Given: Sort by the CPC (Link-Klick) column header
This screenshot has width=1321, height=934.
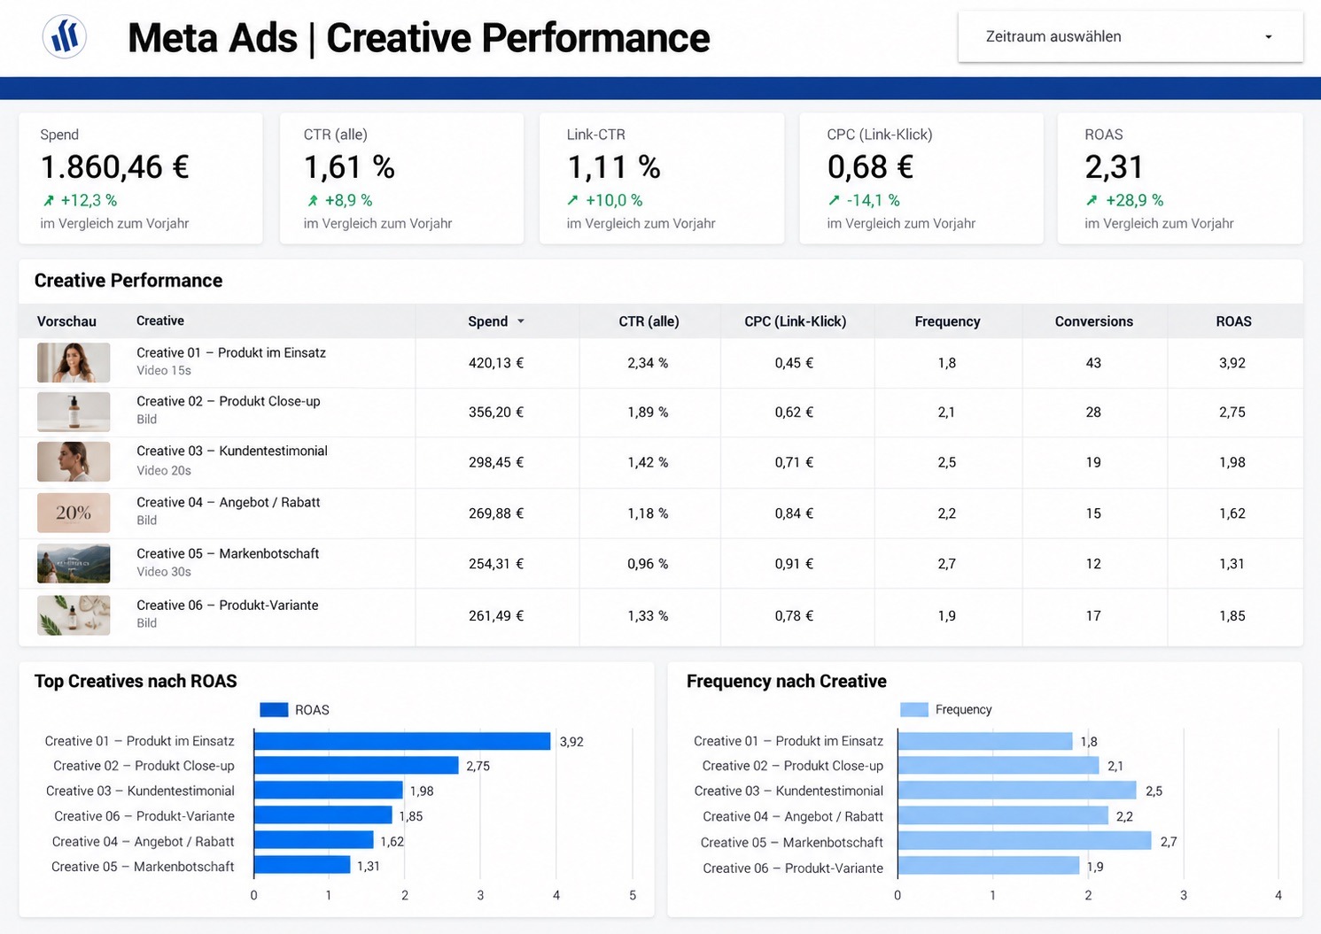Looking at the screenshot, I should (x=795, y=321).
